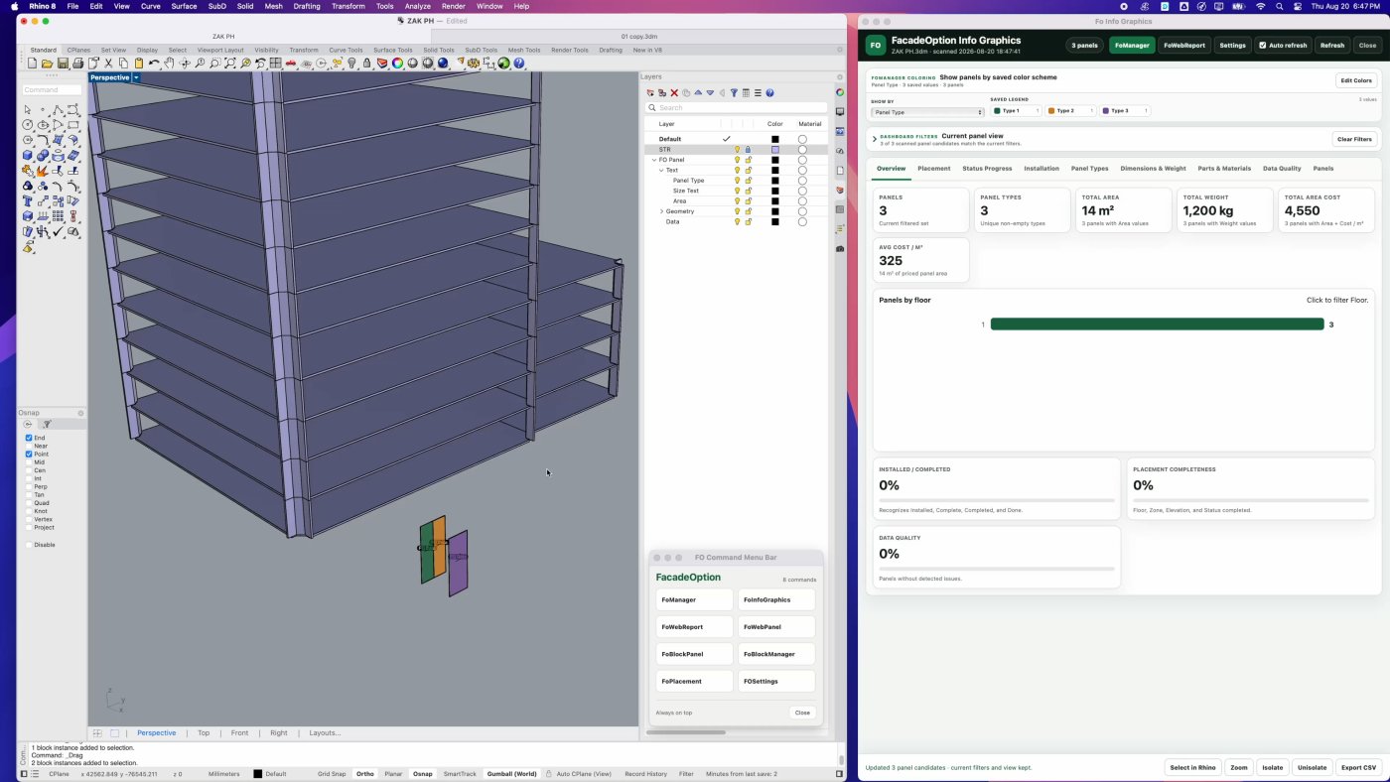
Task: Click the Explode tool in left sidebar
Action: pos(43,171)
